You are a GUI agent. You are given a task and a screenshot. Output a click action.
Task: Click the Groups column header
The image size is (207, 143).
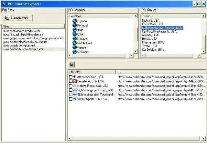click(x=171, y=16)
